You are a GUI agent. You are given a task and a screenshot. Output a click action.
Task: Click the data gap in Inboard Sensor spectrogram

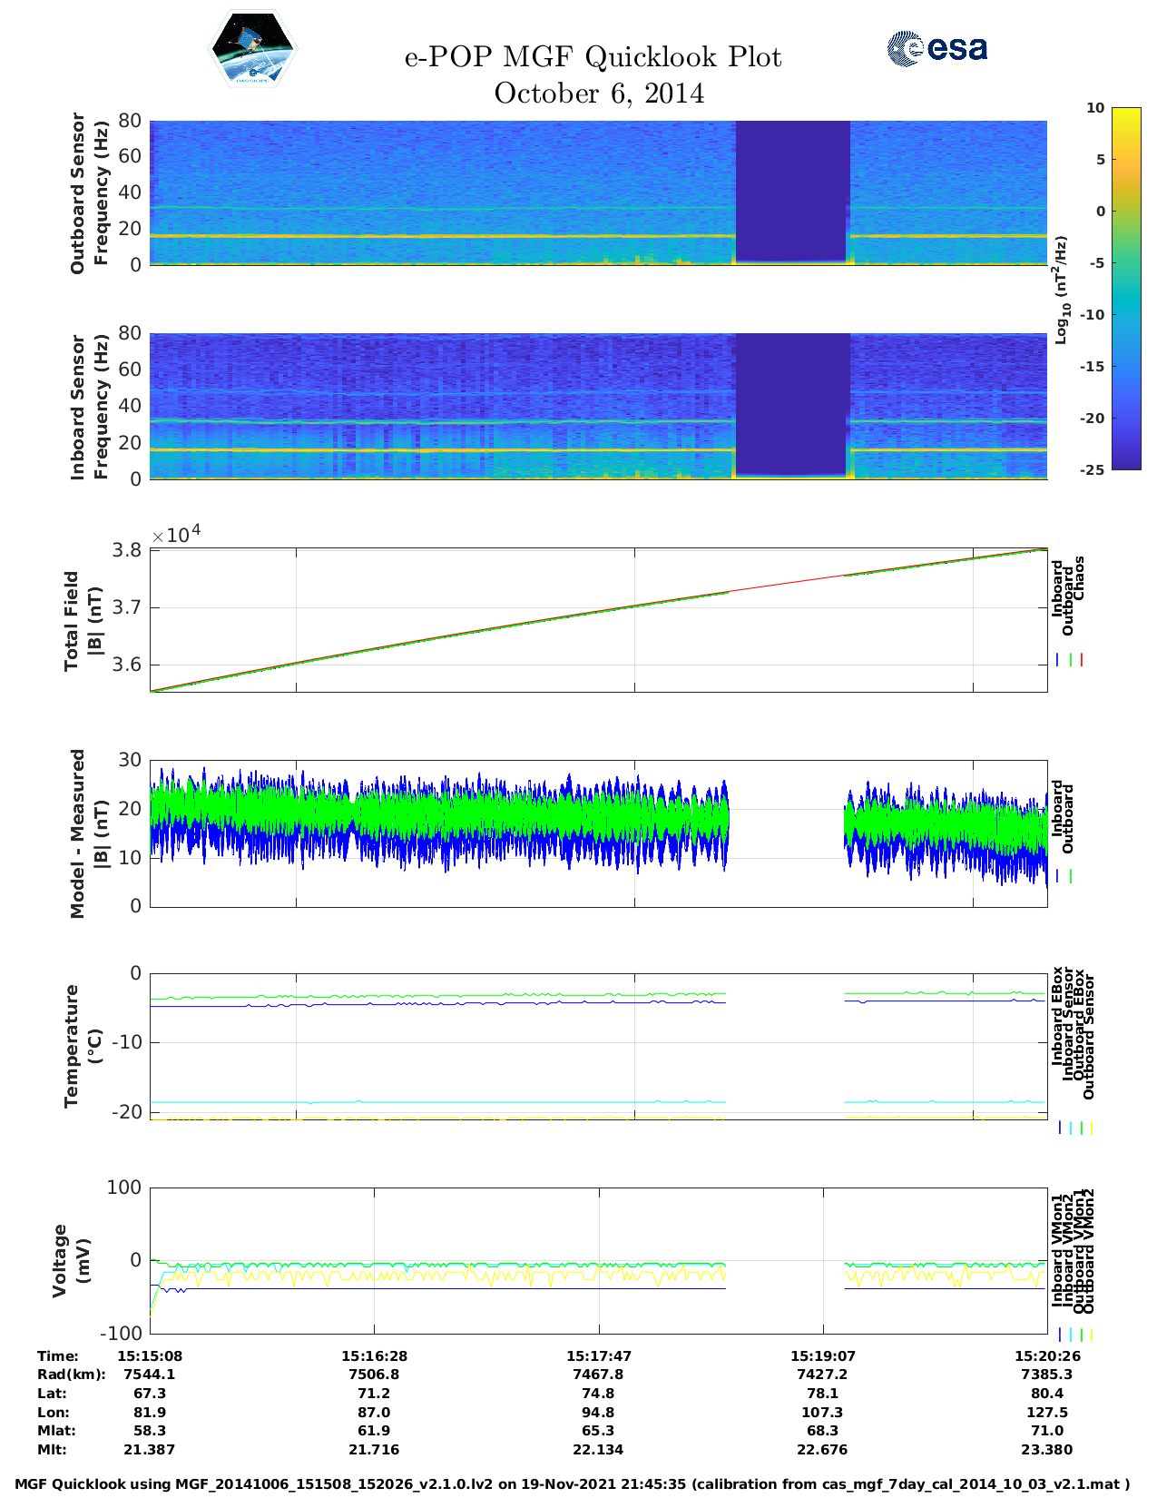click(x=792, y=404)
